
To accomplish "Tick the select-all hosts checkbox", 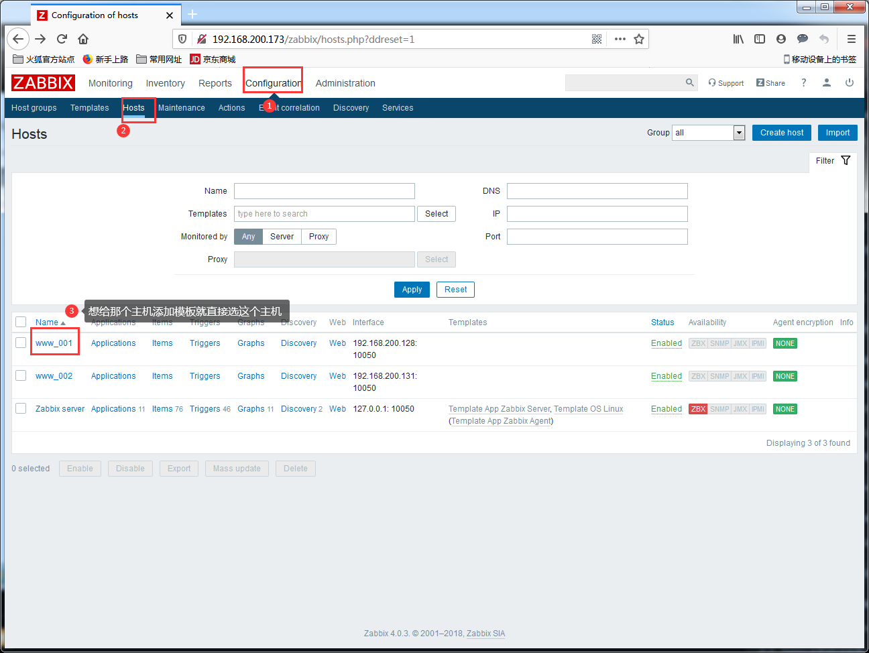I will (x=21, y=322).
